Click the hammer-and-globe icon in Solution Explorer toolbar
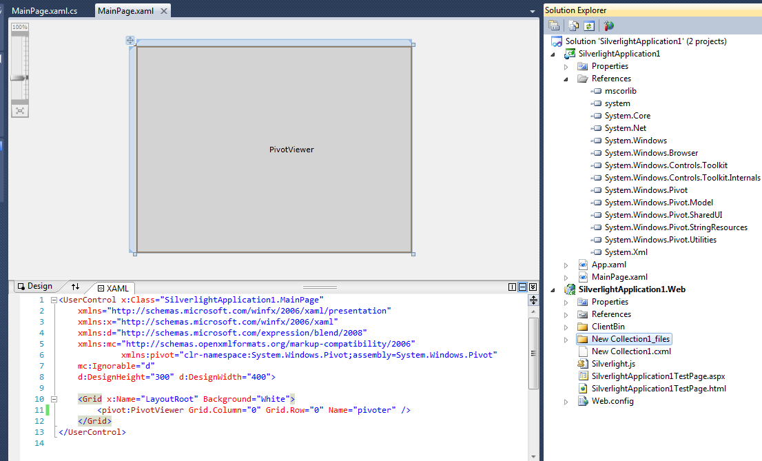The width and height of the screenshot is (762, 461). tap(608, 25)
